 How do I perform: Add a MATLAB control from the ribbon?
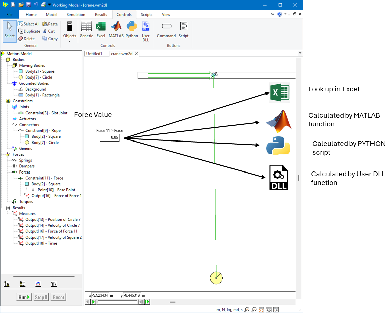(x=116, y=30)
